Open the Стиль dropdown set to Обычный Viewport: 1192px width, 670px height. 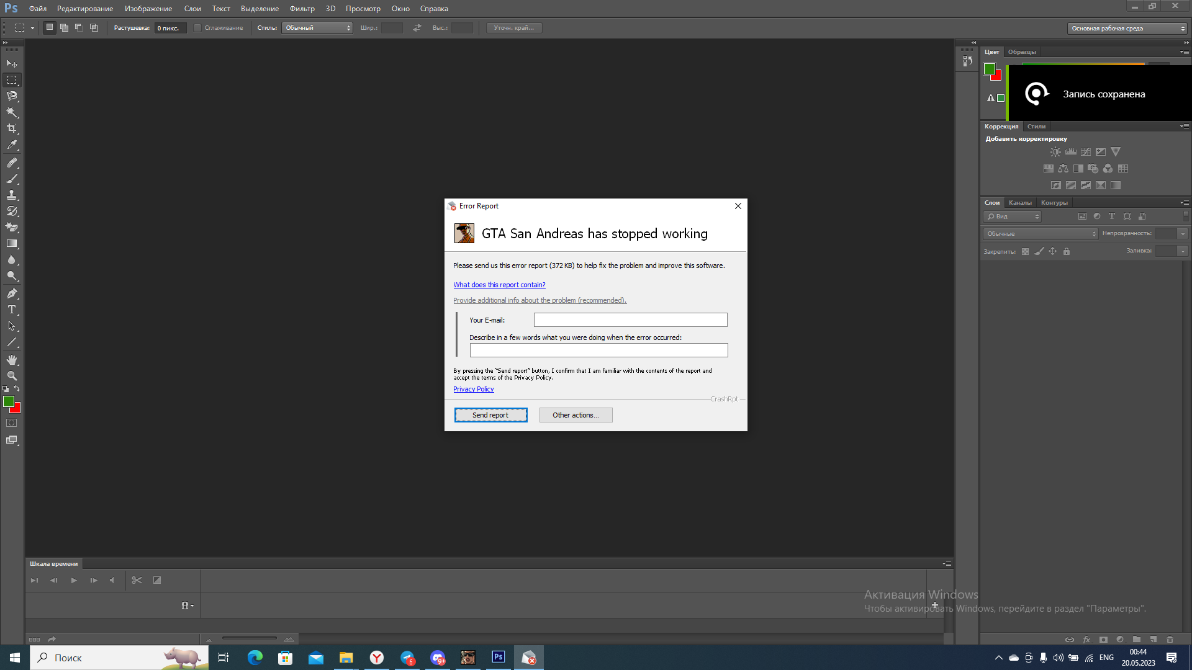click(x=317, y=28)
